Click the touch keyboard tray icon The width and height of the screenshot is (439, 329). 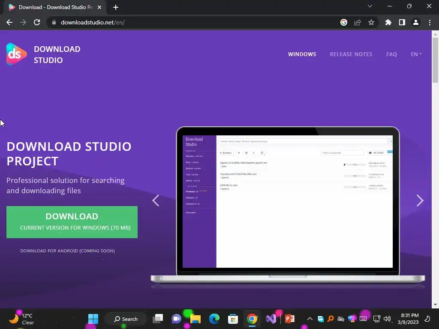point(363,319)
